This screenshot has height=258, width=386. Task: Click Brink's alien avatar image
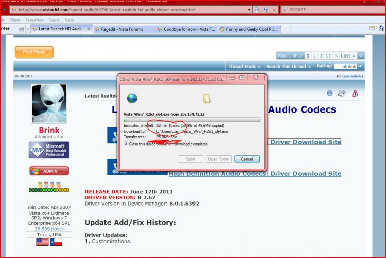49,103
